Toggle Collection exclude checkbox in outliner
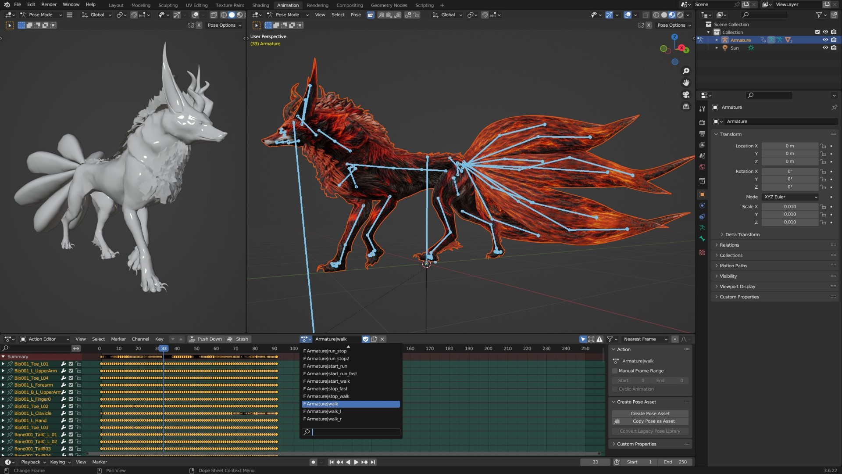This screenshot has width=842, height=474. pos(817,32)
